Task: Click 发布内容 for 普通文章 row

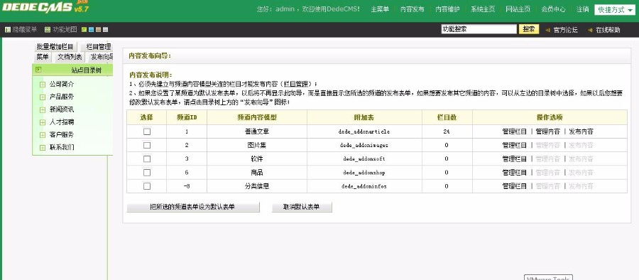Action: click(x=581, y=131)
